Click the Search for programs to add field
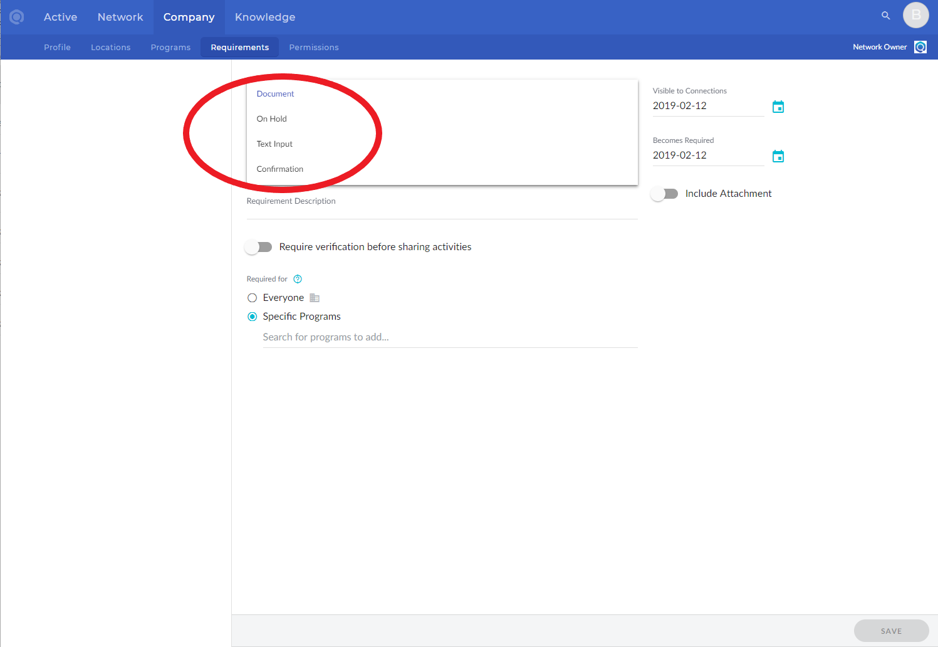Screen dimensions: 938x647 click(449, 337)
